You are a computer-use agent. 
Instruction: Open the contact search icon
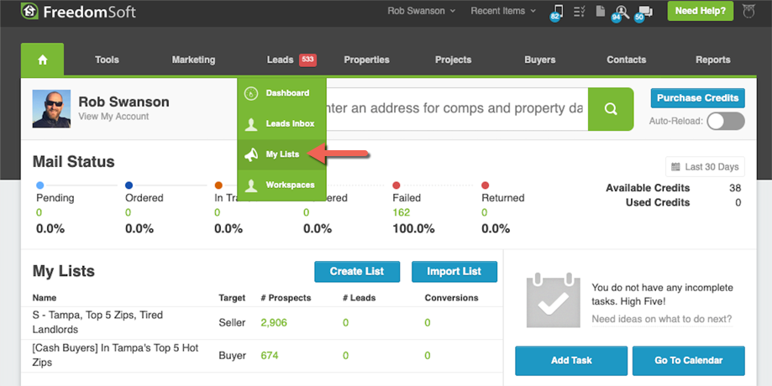click(x=622, y=13)
